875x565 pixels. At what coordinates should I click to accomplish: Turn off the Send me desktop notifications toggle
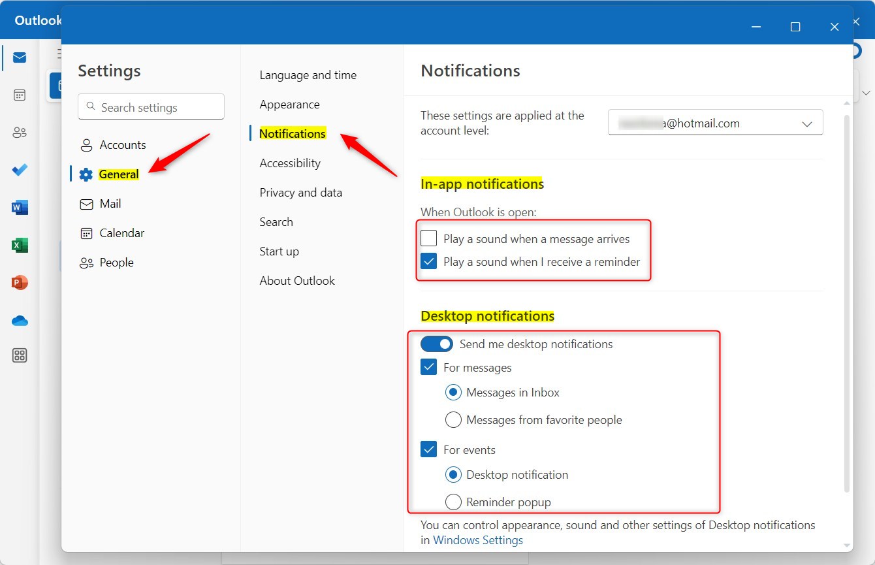437,344
